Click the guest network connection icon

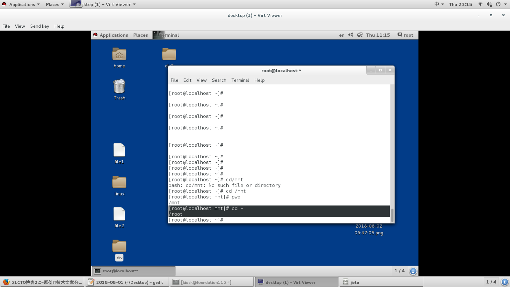360,35
